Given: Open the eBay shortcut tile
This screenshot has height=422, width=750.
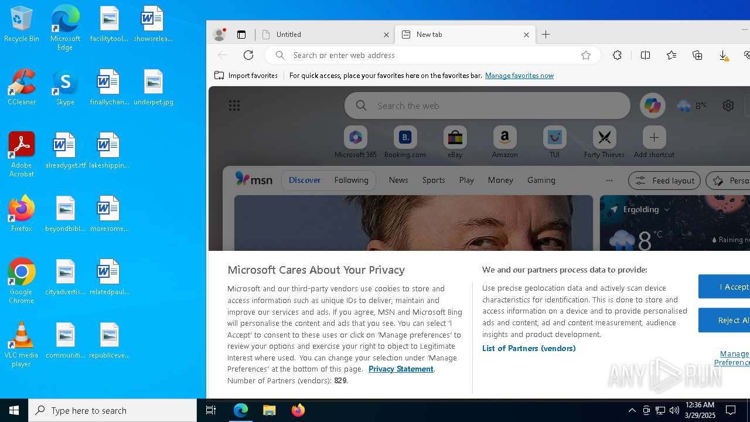Looking at the screenshot, I should (455, 142).
